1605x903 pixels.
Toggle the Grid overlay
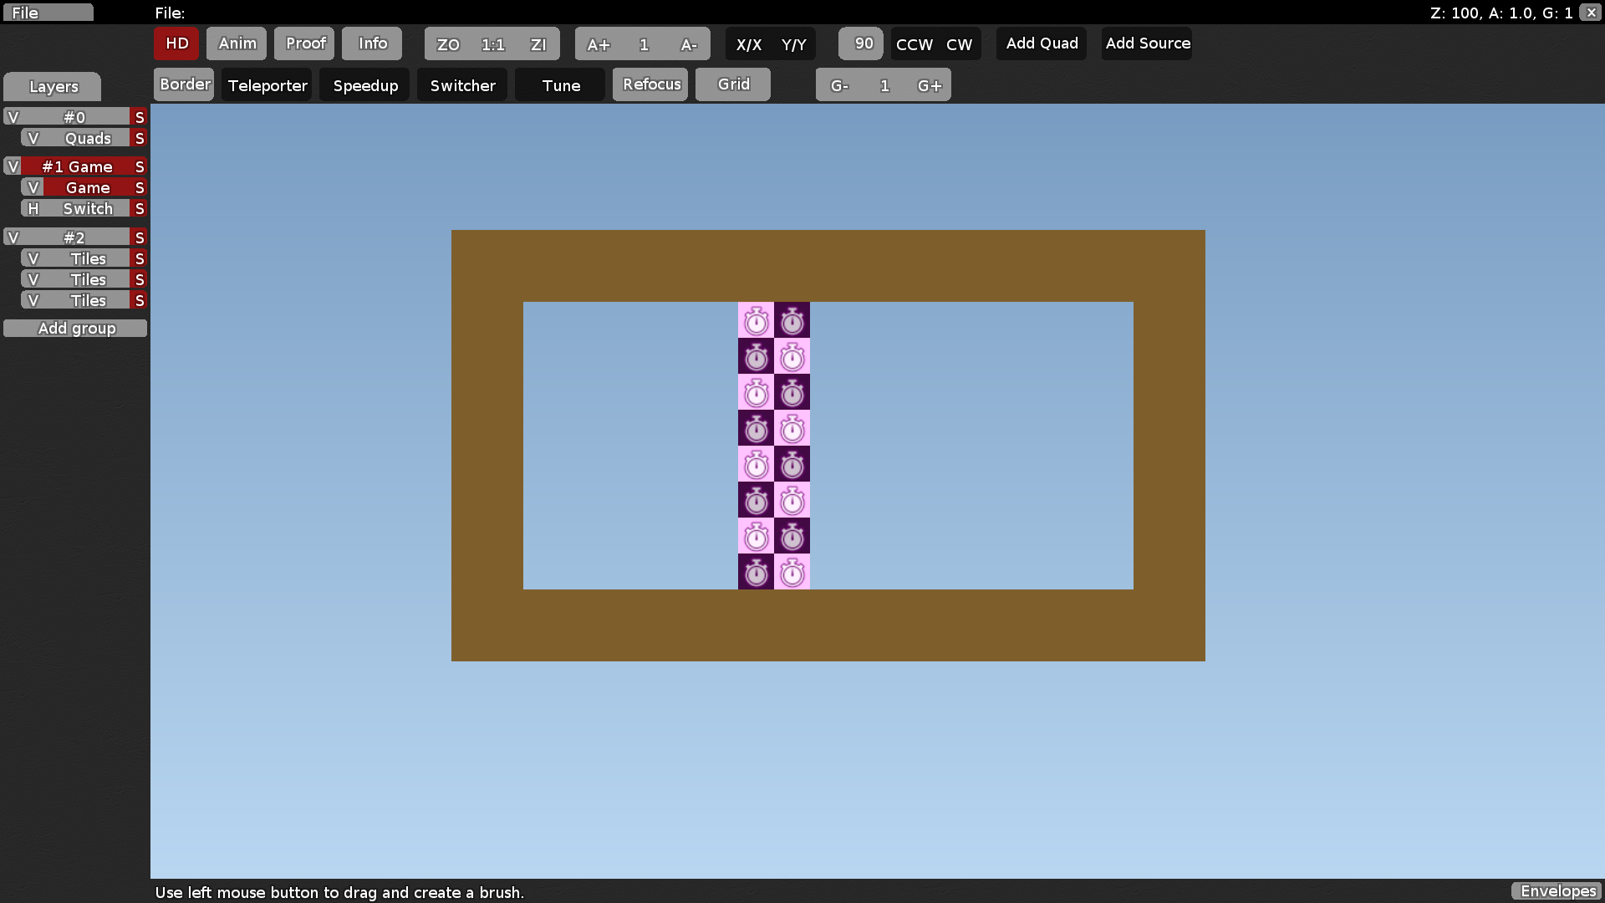pos(732,84)
